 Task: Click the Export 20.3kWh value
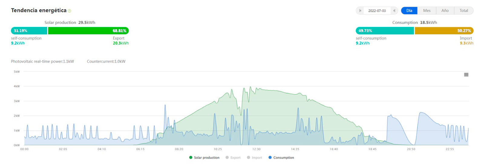[121, 43]
